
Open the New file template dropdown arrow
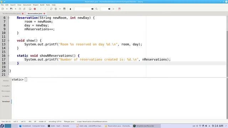[7, 9]
